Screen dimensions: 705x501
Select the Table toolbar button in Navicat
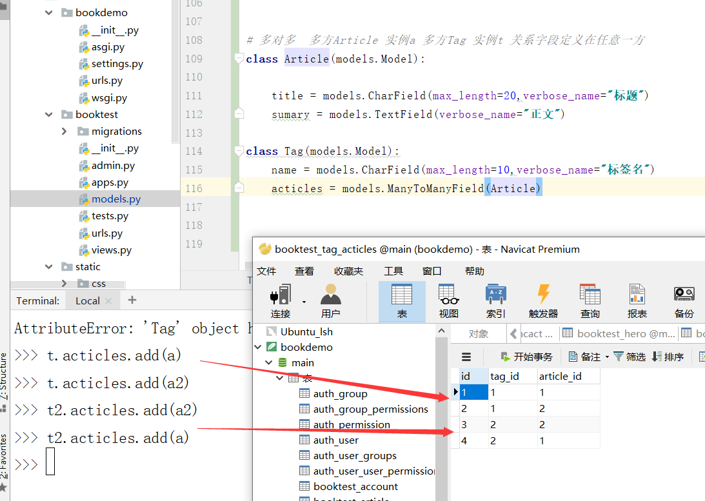click(x=402, y=302)
